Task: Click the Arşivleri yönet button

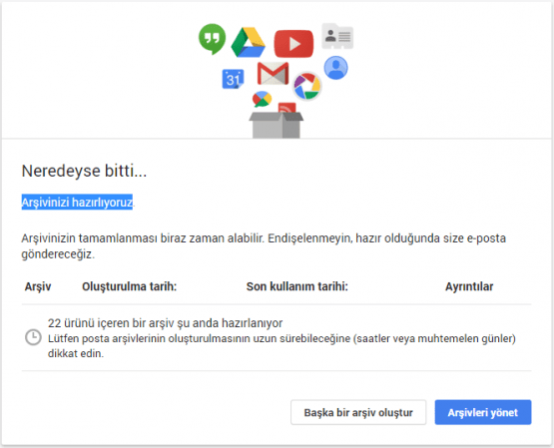Action: click(483, 412)
